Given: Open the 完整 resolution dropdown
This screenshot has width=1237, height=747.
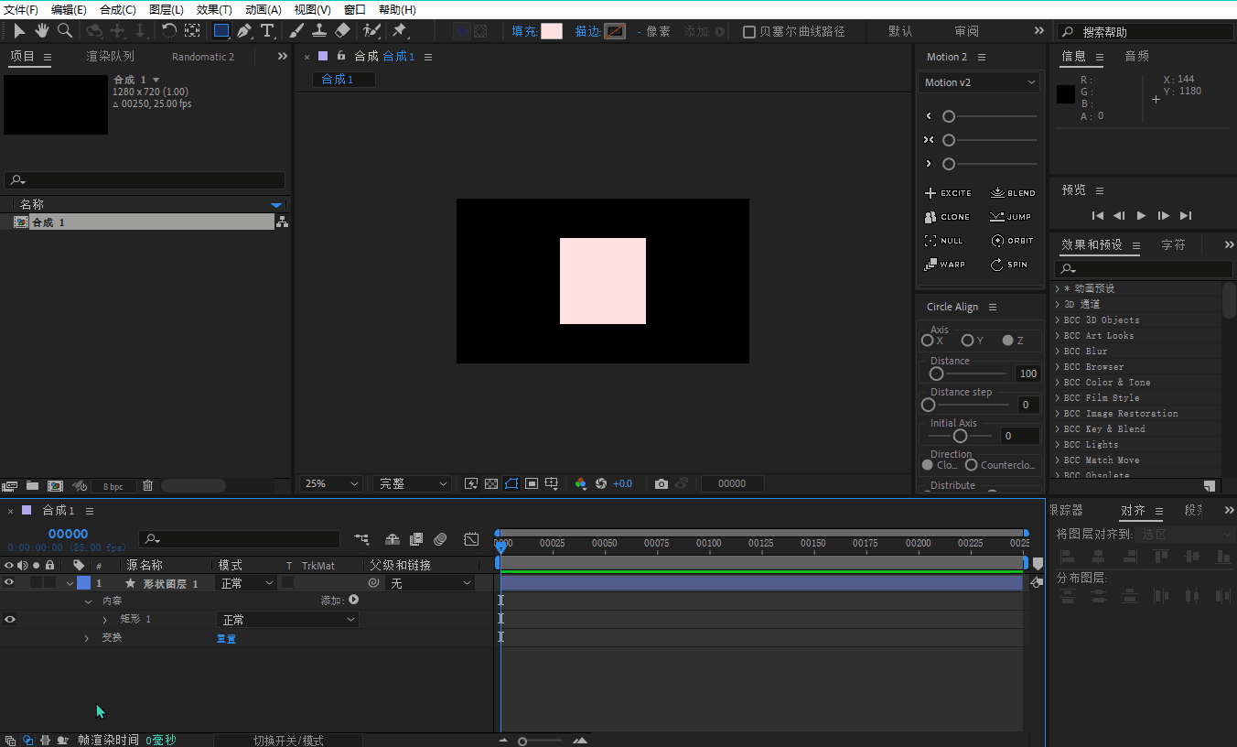Looking at the screenshot, I should point(412,483).
